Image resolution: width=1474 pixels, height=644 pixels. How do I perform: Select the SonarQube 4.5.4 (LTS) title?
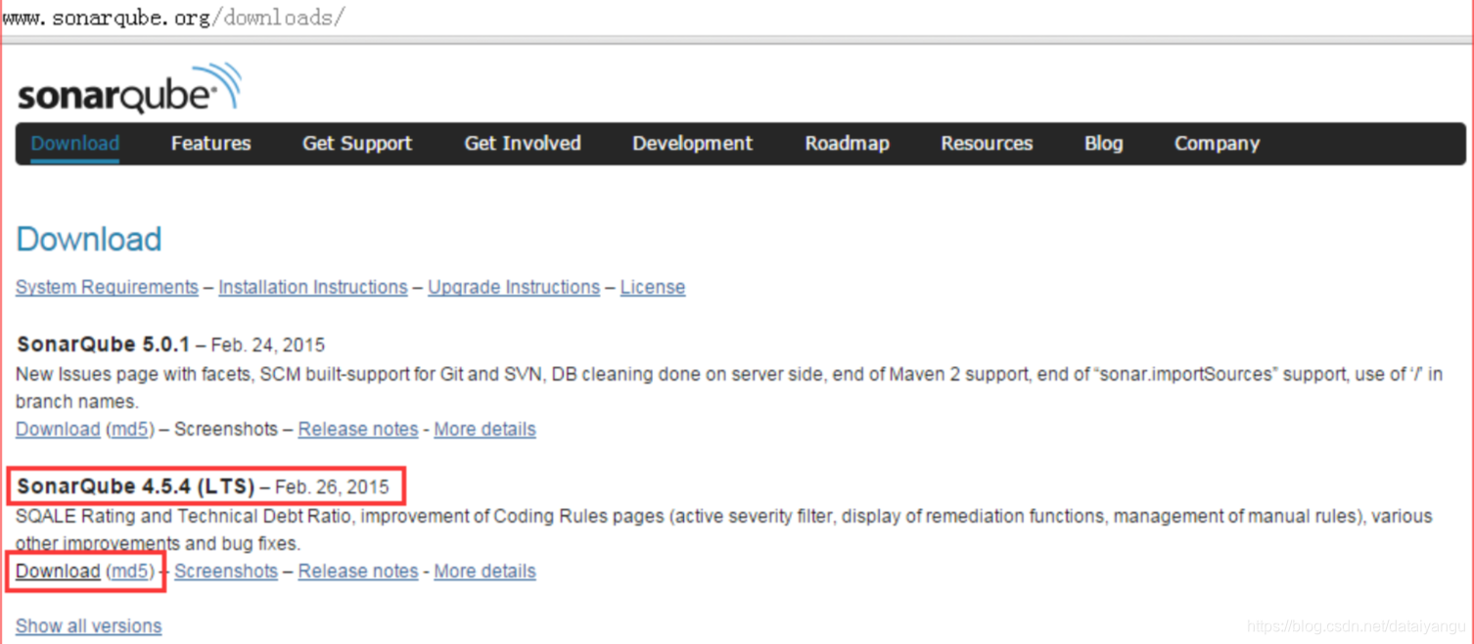point(135,486)
